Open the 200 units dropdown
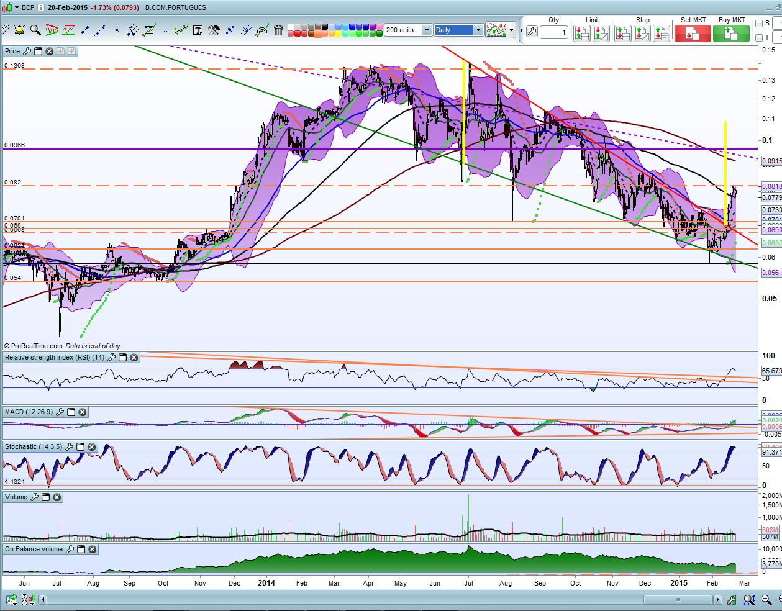The height and width of the screenshot is (611, 782). 427,30
